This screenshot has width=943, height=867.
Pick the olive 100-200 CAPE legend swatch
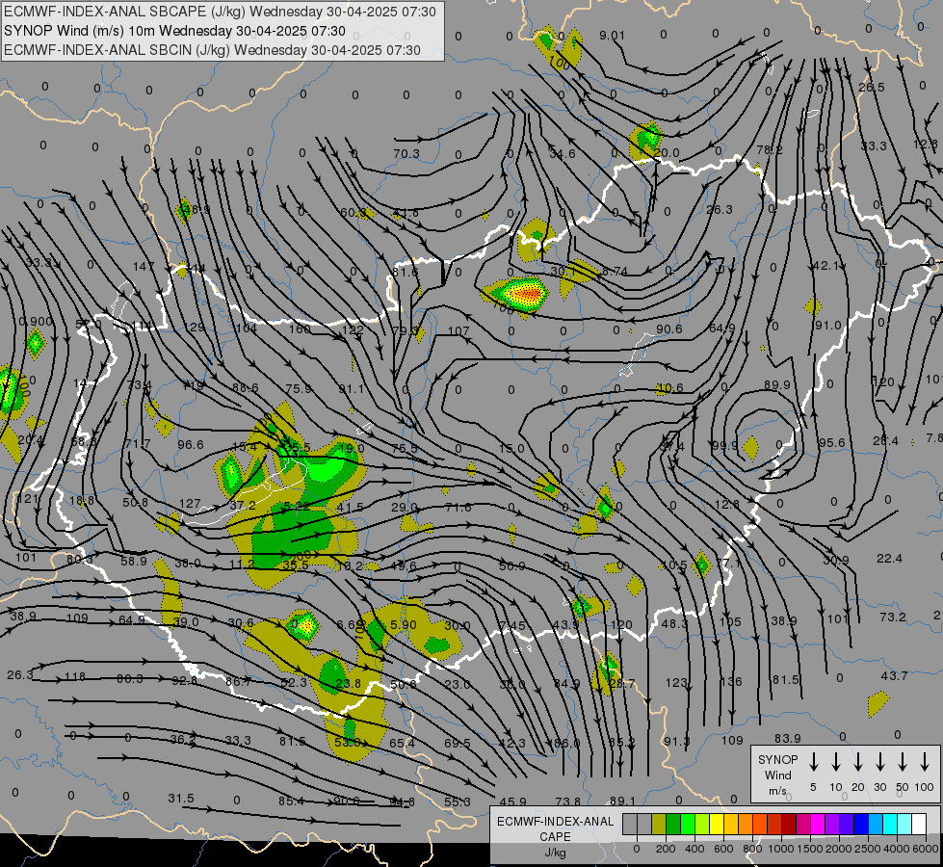pyautogui.click(x=659, y=825)
